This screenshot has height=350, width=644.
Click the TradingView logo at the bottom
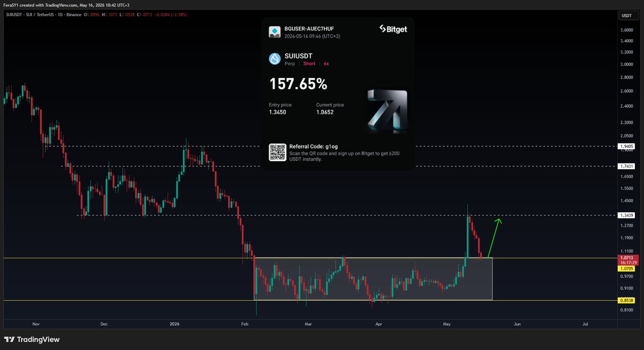click(x=32, y=339)
